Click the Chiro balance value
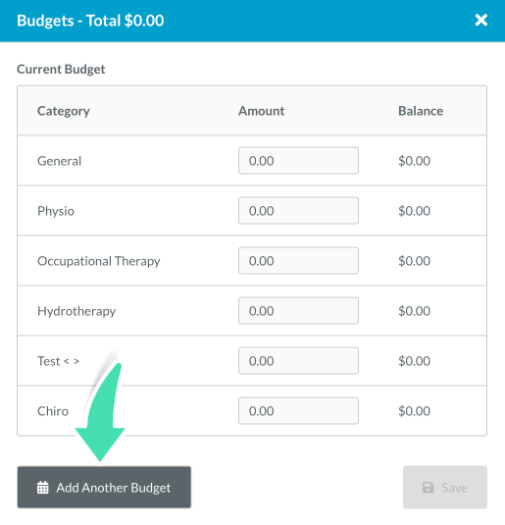 (414, 411)
